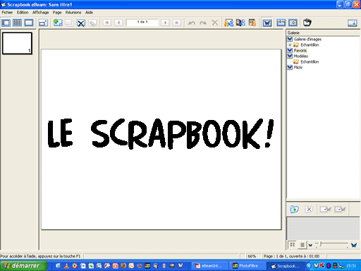361x271 pixels.
Task: Click Scrapbook... taskbar button
Action: 286,266
